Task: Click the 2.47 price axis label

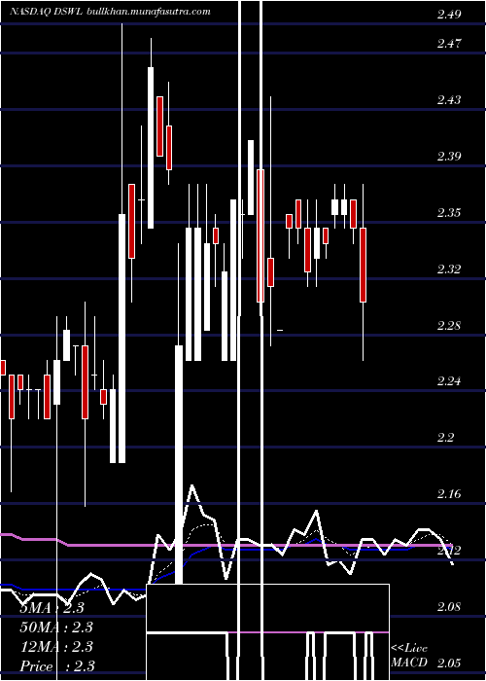Action: coord(449,44)
